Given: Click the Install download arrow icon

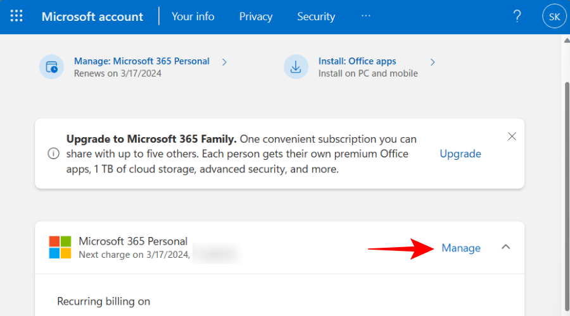Looking at the screenshot, I should [296, 67].
